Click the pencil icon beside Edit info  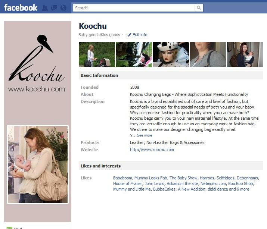pyautogui.click(x=130, y=35)
